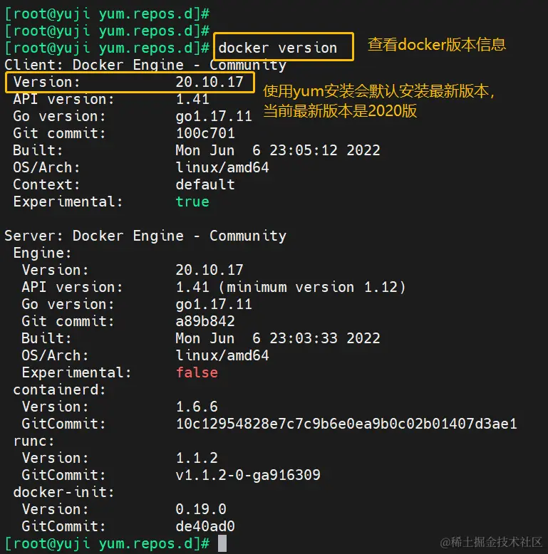Click the containerd Version 1.6.6 value
Screen dimensions: 548x554
197,407
